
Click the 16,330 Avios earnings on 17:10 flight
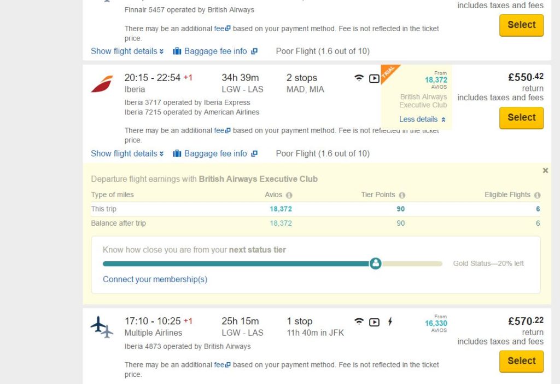point(436,323)
